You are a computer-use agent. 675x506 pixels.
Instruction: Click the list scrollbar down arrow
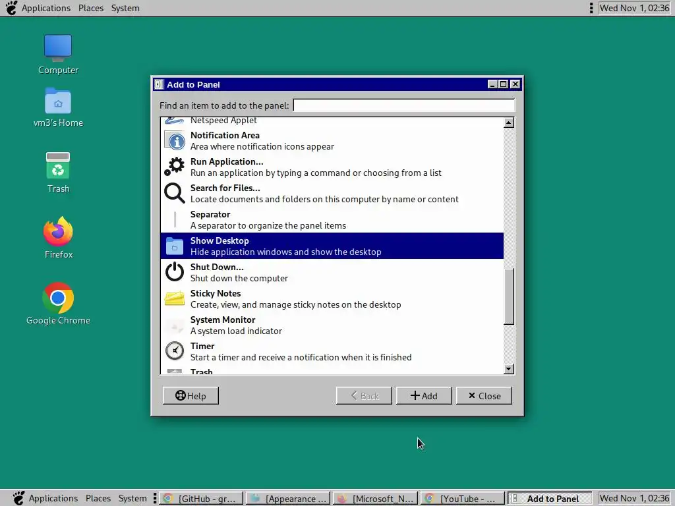click(x=509, y=369)
